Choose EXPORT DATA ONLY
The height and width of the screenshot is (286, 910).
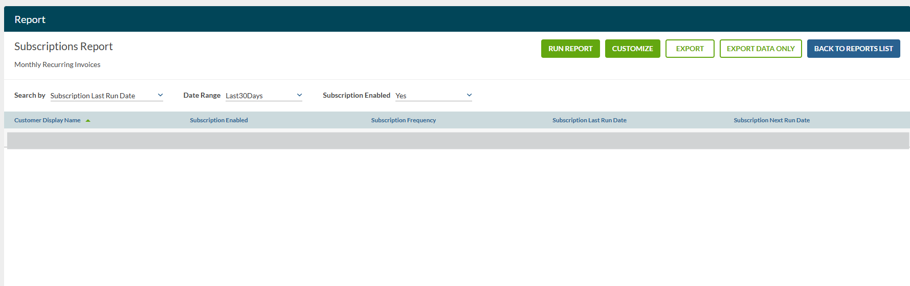pyautogui.click(x=761, y=49)
